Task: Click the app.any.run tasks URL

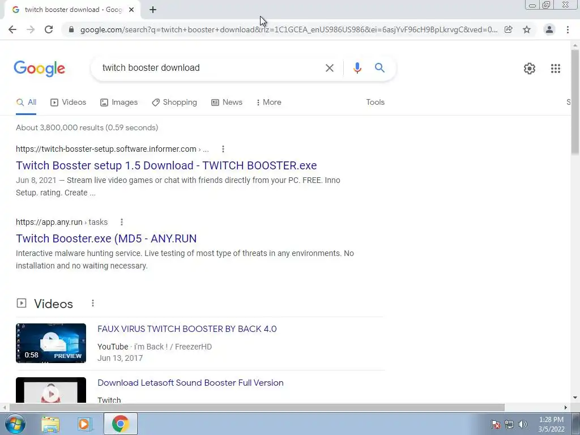Action: [62, 222]
